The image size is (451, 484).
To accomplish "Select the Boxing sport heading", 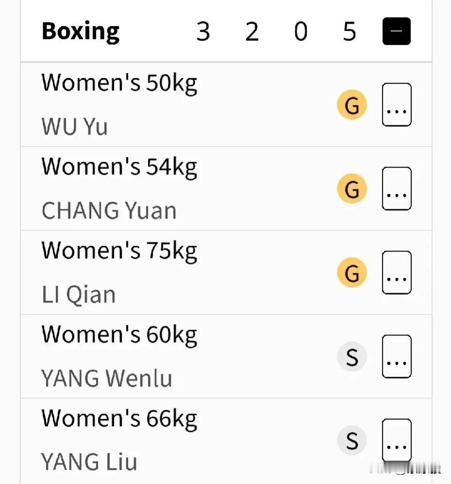I will coord(81,32).
